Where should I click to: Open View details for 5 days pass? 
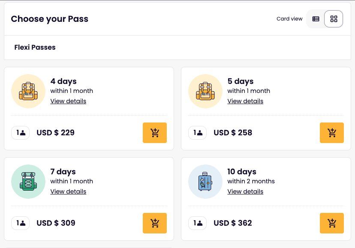coord(245,101)
